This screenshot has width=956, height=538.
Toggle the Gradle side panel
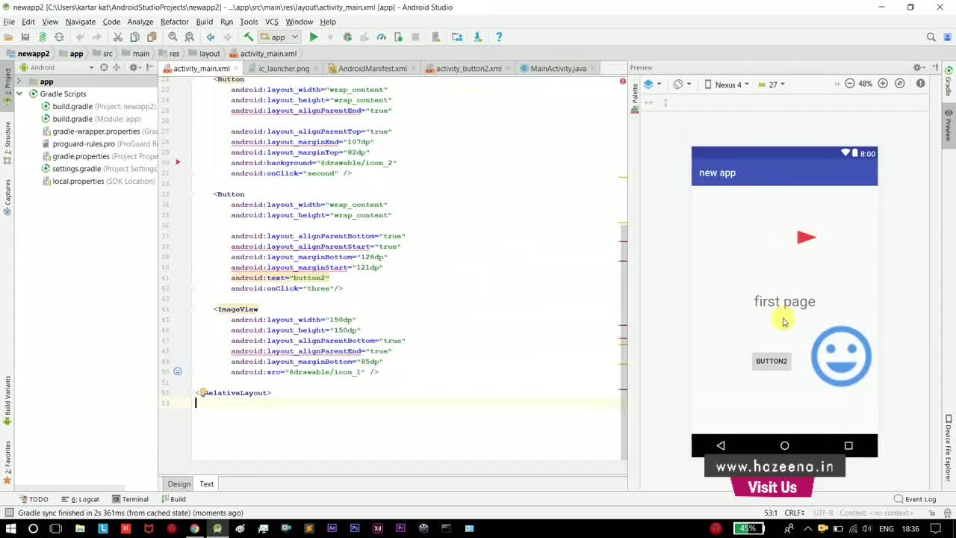click(x=949, y=81)
